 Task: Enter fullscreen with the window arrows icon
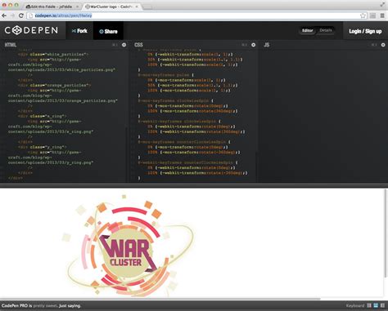(382, 5)
